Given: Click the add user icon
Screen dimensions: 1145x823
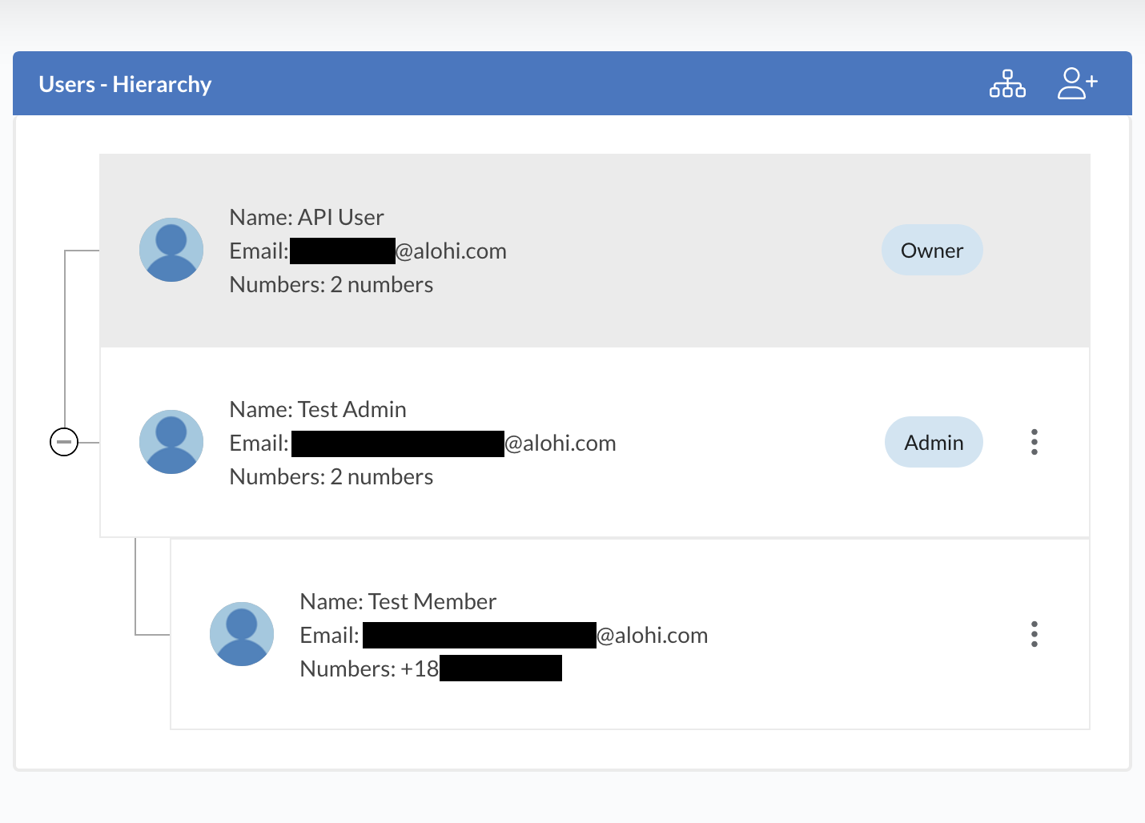Looking at the screenshot, I should coord(1077,83).
